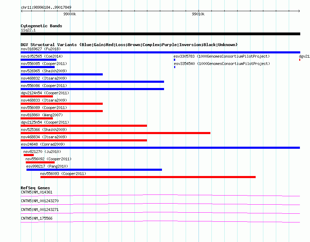310x242 pixels.
Task: Open CNTN5|NM_001243271 gene label
Action: click(x=40, y=210)
